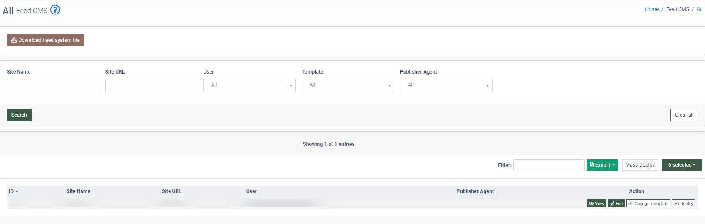Go to Home breadcrumb link
Screen dimensions: 705x224
pyautogui.click(x=651, y=9)
